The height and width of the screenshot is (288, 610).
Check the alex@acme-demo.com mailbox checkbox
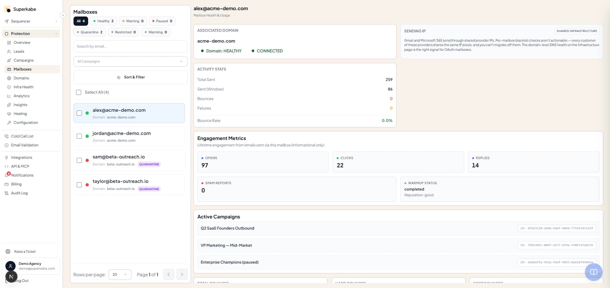79,113
